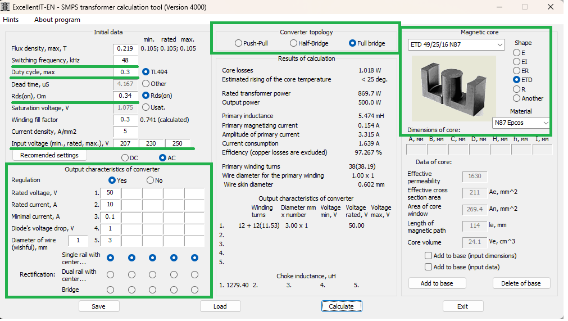Select Dual rail rectification for first output
This screenshot has height=321, width=568.
[111, 275]
